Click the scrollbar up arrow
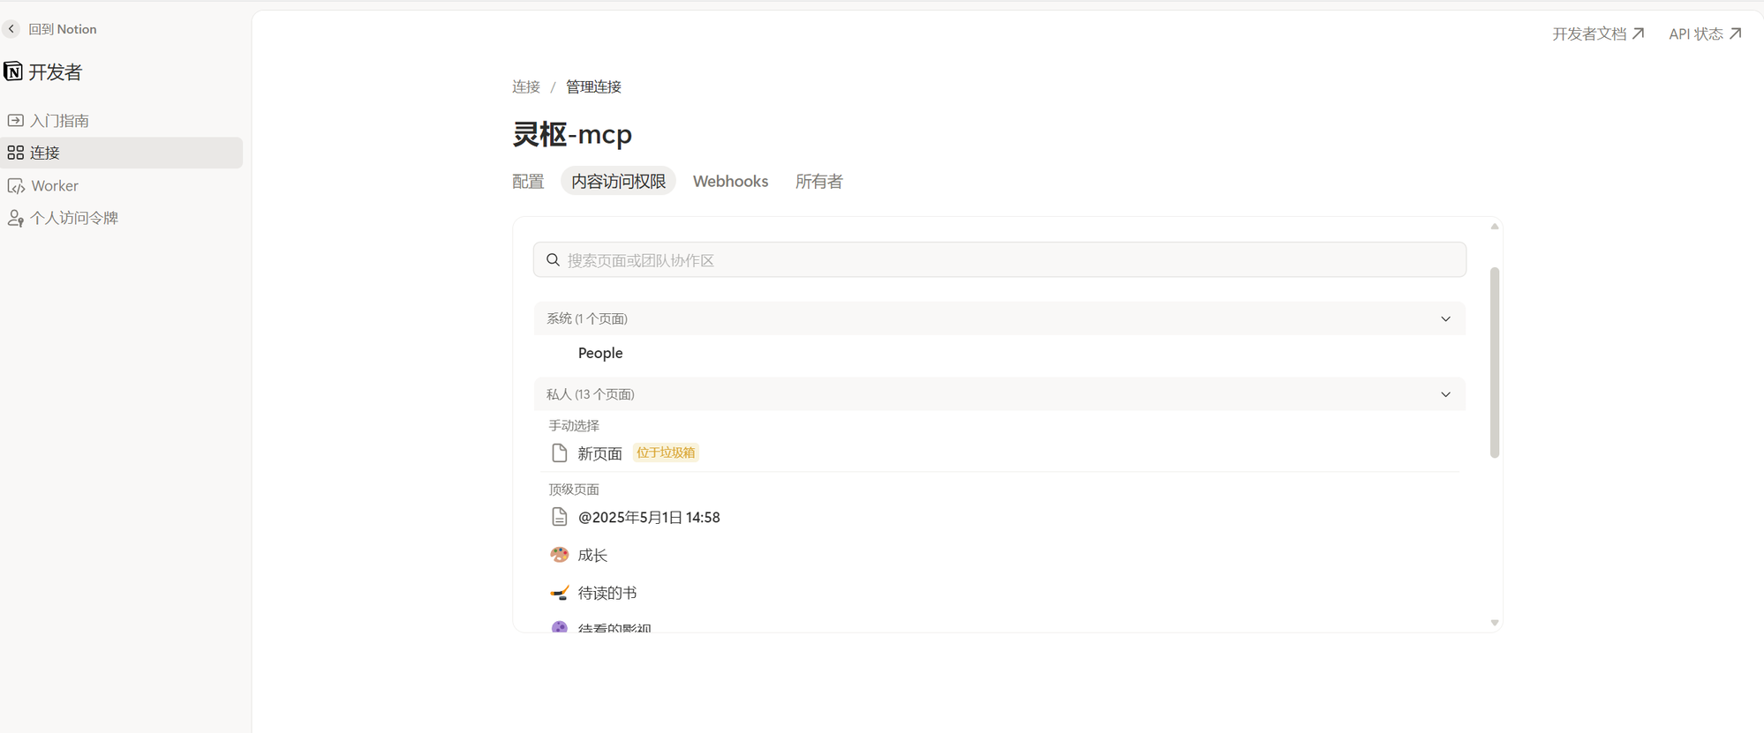Viewport: 1764px width, 733px height. [x=1495, y=227]
